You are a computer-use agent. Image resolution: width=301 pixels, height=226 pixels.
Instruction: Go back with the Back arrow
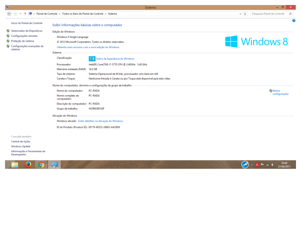[x=9, y=14]
